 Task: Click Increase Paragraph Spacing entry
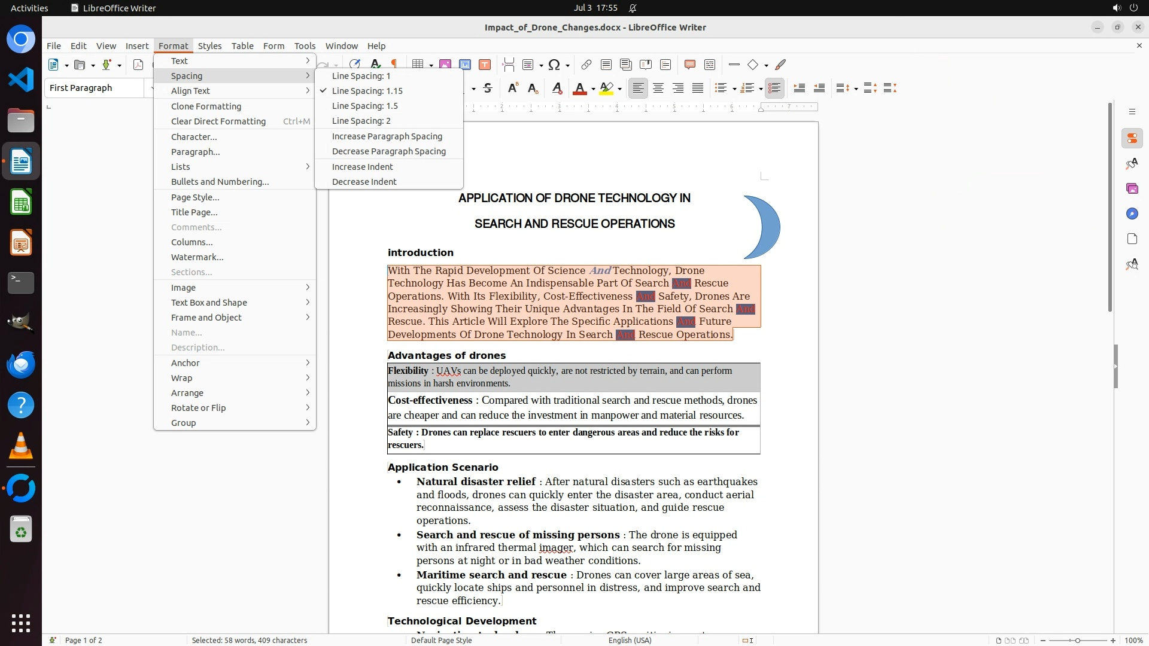[x=387, y=136]
